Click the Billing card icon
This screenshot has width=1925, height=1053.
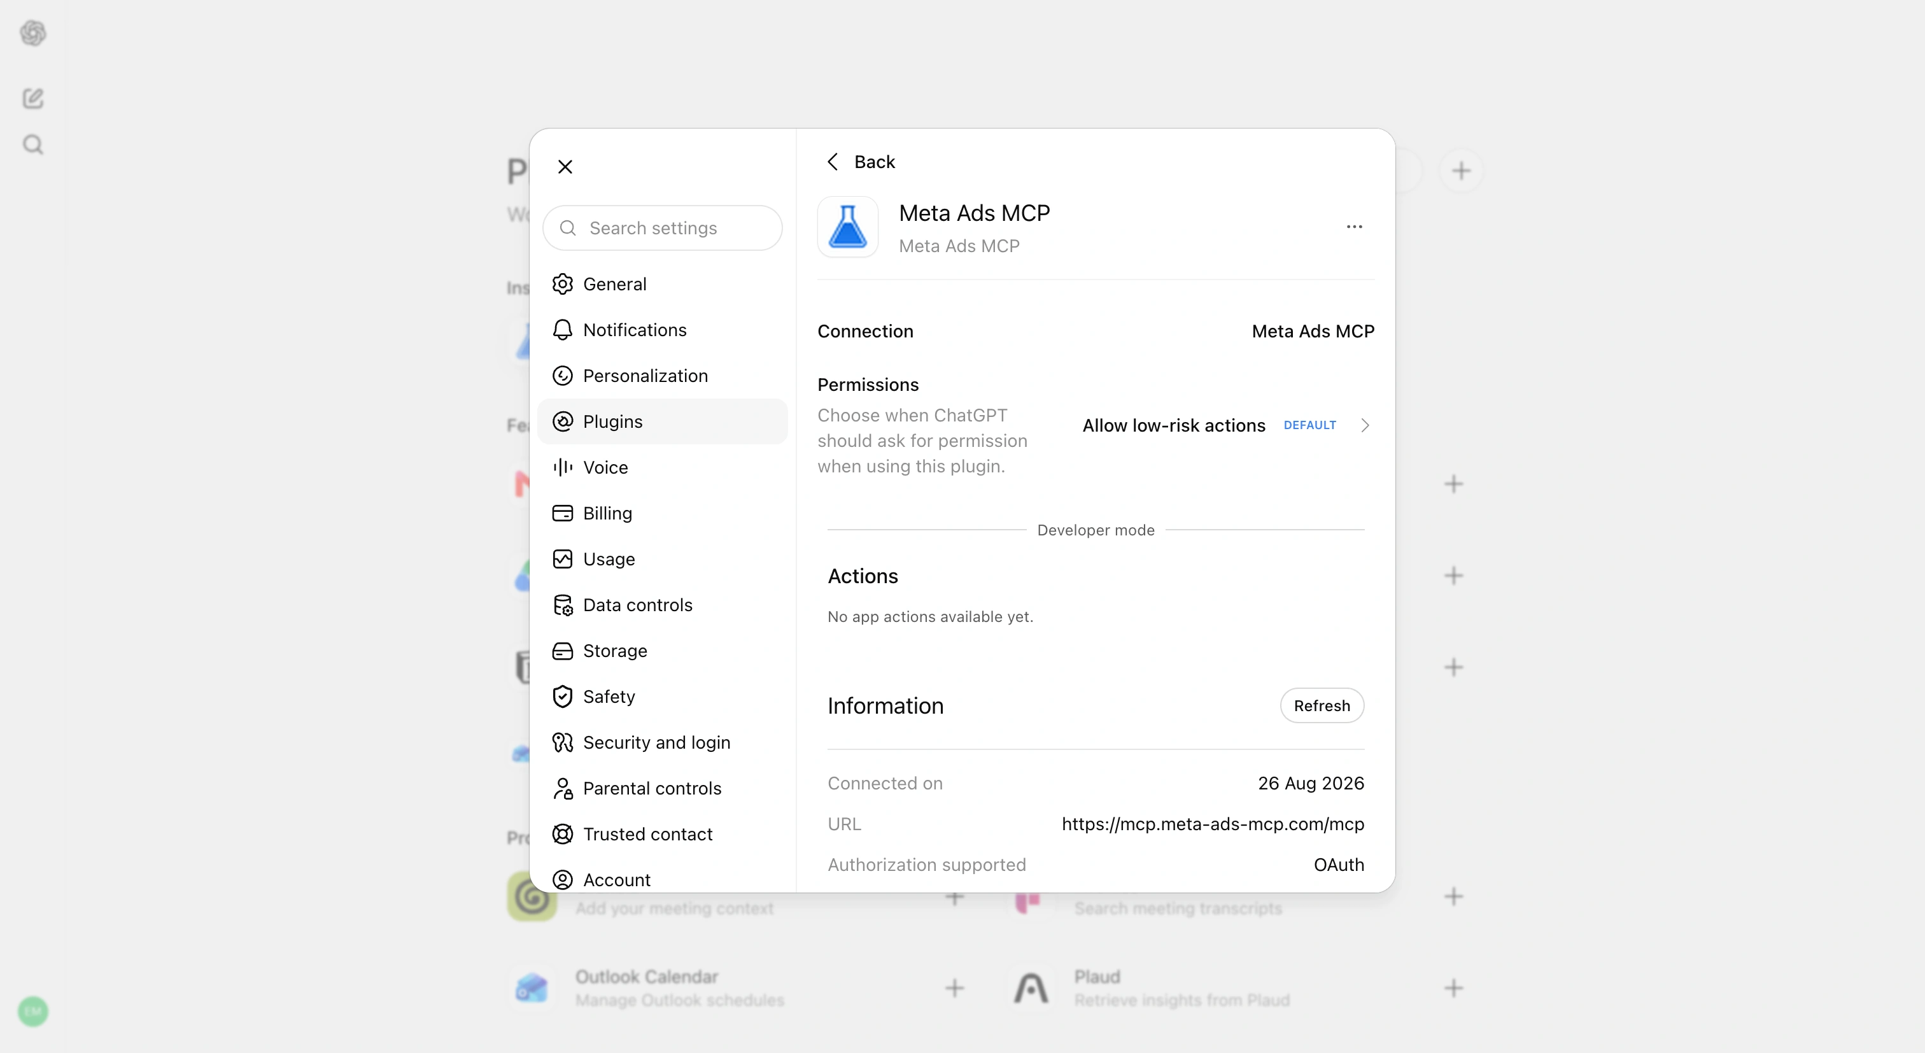point(563,513)
